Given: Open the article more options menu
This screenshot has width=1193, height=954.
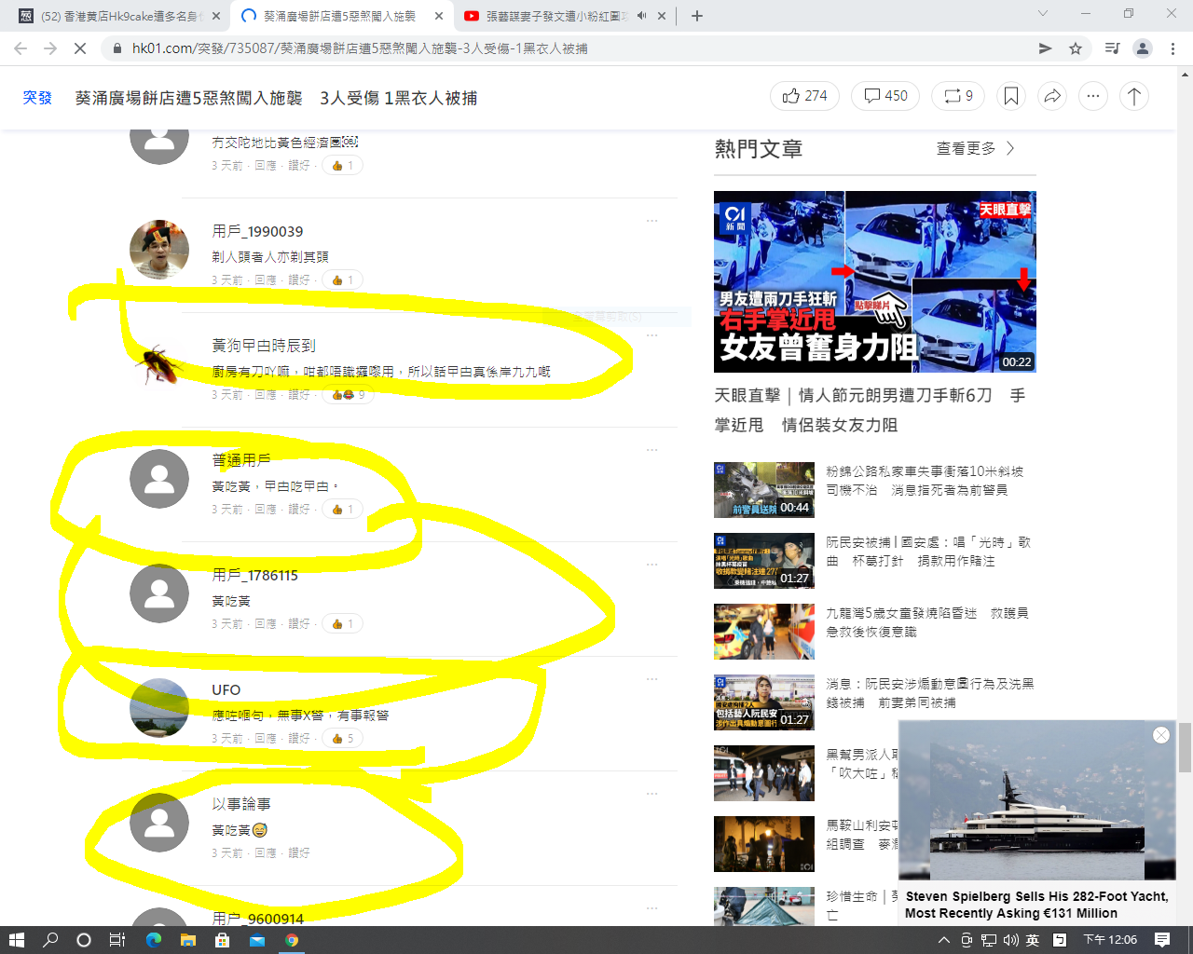Looking at the screenshot, I should (1093, 96).
